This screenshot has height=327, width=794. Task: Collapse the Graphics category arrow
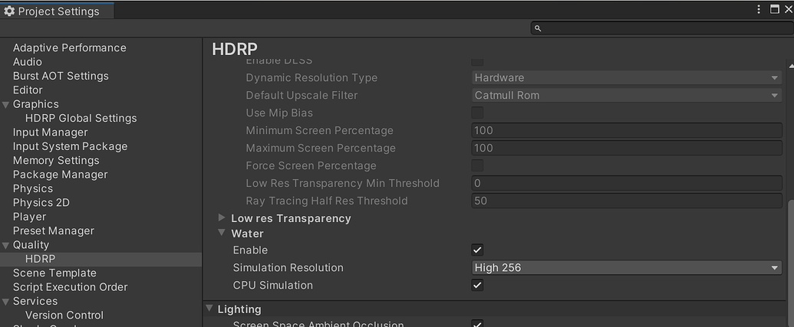point(6,104)
